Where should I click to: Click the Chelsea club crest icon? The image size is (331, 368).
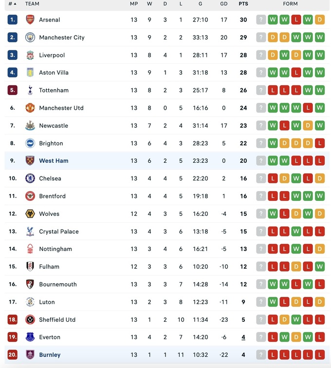(x=30, y=178)
